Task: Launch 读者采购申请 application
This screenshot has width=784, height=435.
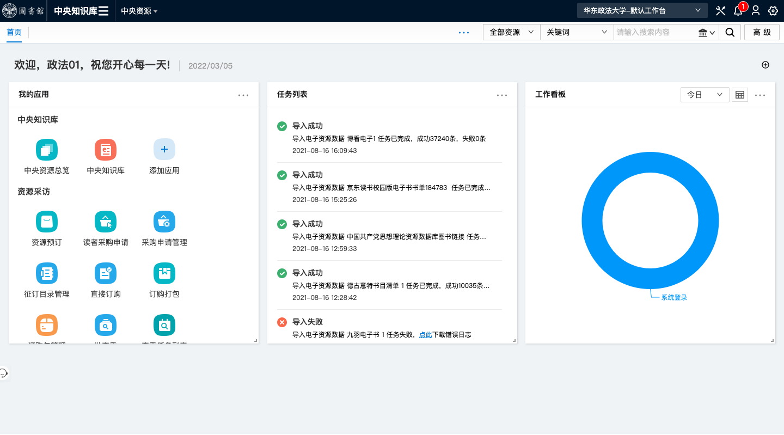Action: coord(106,222)
